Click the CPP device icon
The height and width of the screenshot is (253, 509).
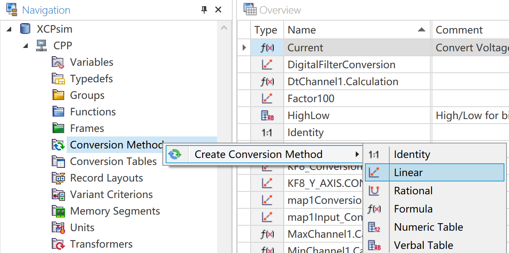(x=41, y=45)
